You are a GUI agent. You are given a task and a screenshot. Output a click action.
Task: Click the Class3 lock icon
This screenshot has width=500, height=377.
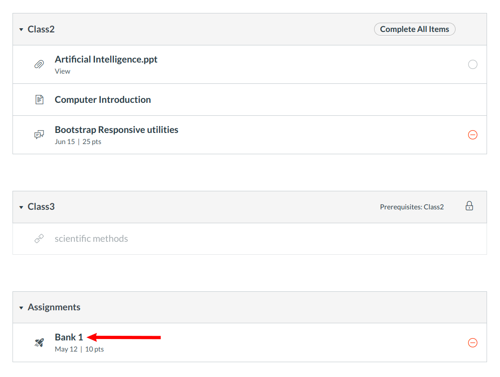469,207
